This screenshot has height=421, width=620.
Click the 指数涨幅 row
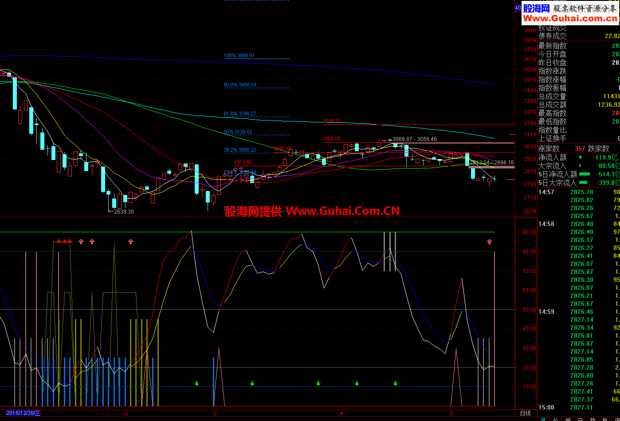[x=579, y=79]
